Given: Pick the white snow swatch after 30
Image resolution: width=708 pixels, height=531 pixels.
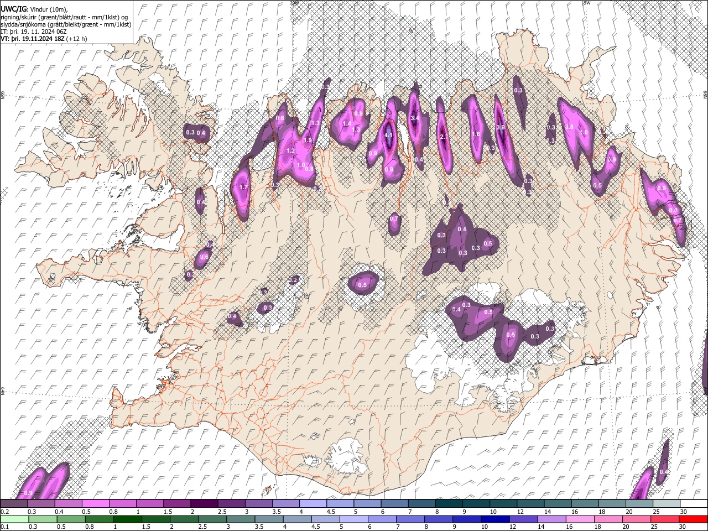Looking at the screenshot, I should pyautogui.click(x=694, y=503).
